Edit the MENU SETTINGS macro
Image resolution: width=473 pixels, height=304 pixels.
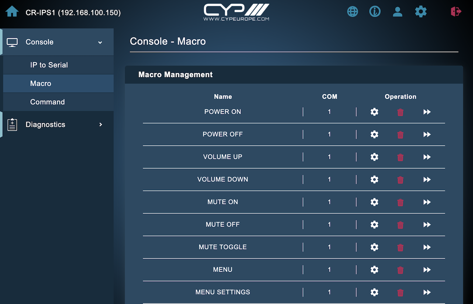pos(374,292)
